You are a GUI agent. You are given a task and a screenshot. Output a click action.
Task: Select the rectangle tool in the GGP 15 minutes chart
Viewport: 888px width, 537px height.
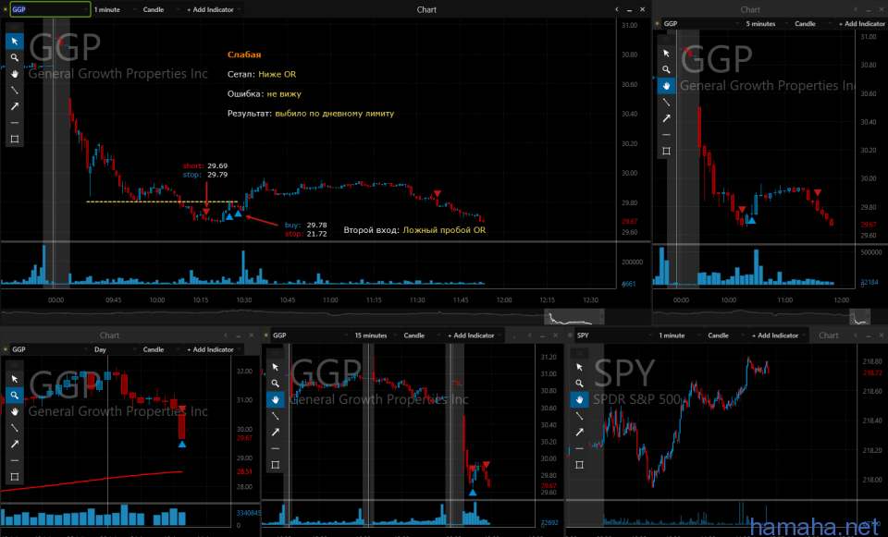coord(276,465)
